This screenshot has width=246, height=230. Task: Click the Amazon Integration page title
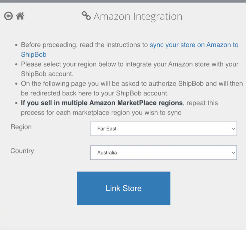pos(138,16)
